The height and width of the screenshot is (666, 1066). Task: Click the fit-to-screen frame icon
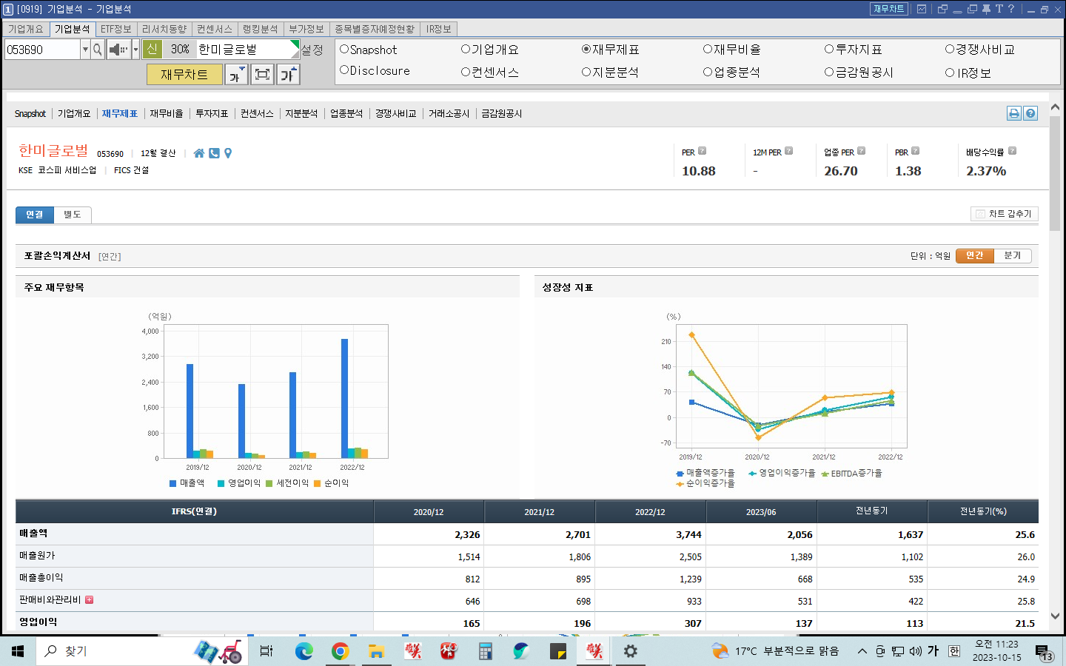[x=262, y=75]
